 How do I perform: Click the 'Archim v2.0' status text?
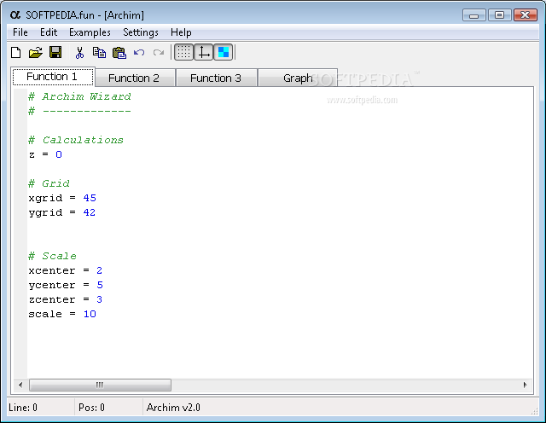[173, 408]
